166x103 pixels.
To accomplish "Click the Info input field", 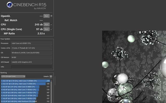I will 32,67.
